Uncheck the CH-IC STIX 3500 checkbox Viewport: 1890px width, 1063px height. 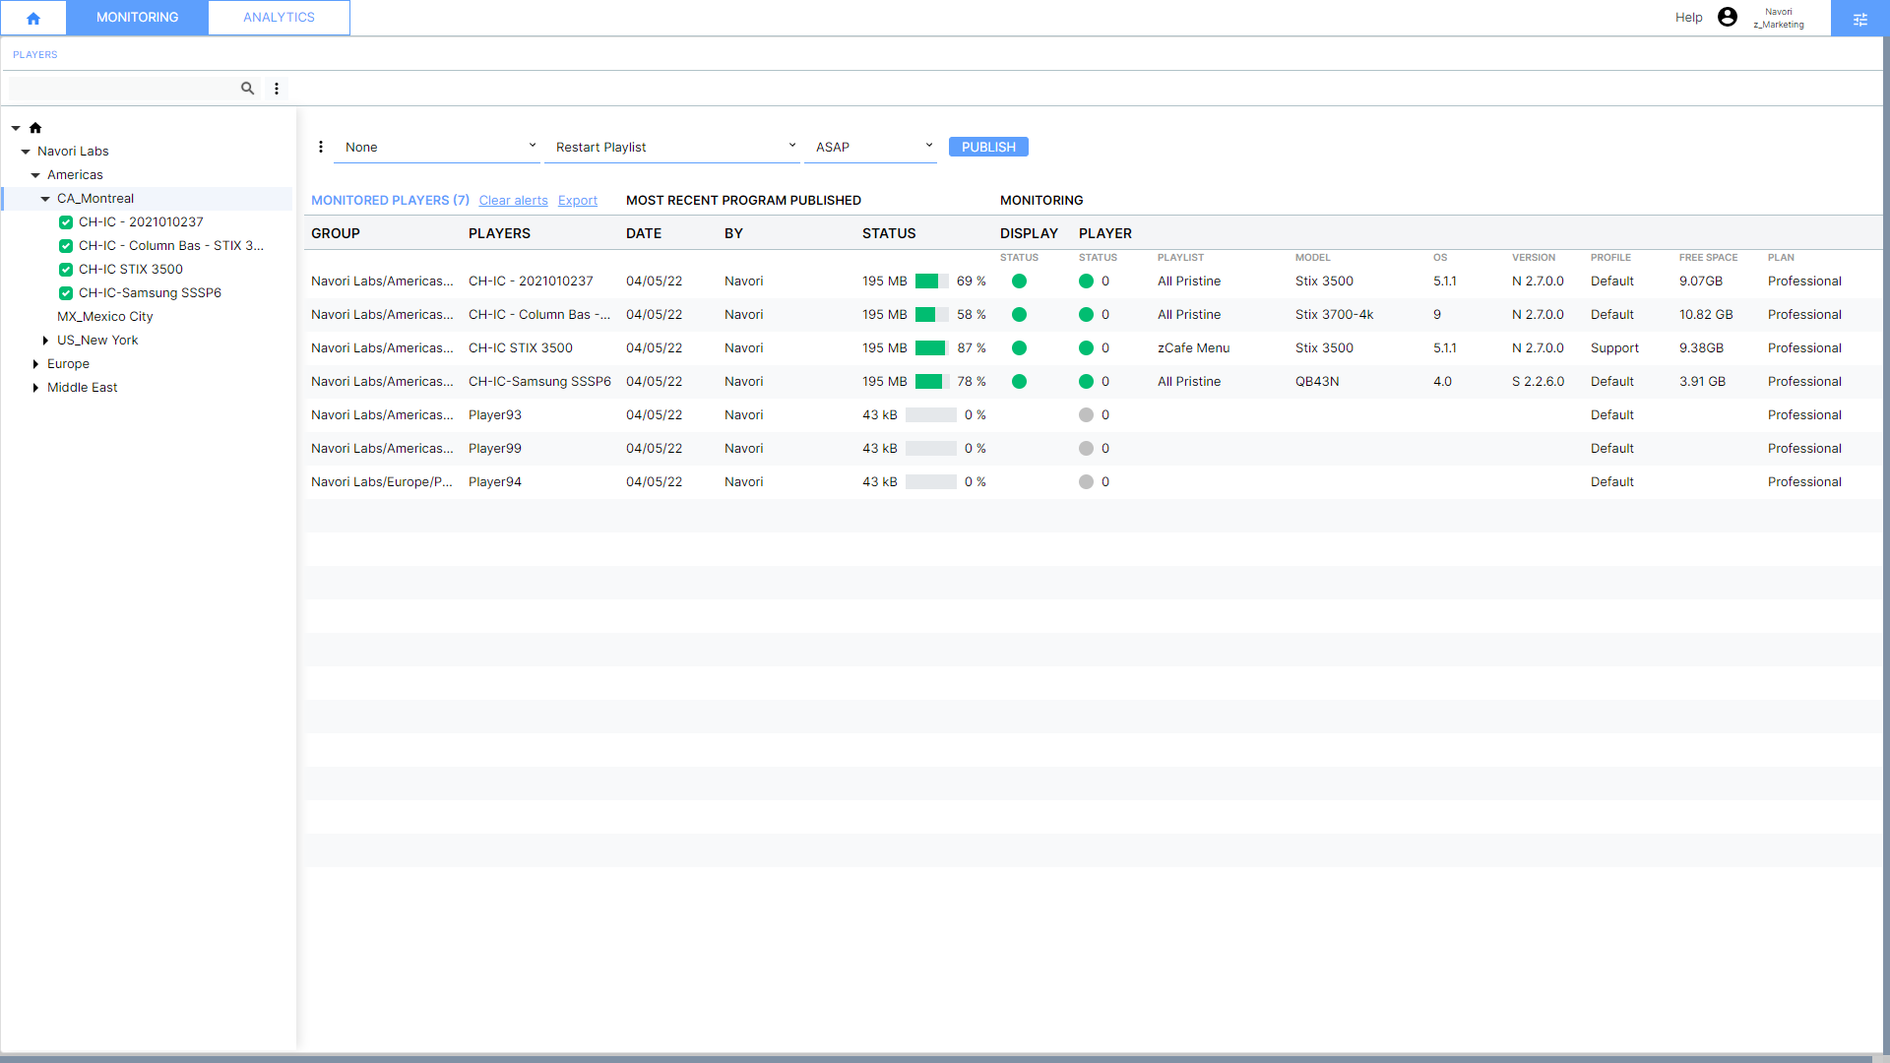[x=66, y=270]
